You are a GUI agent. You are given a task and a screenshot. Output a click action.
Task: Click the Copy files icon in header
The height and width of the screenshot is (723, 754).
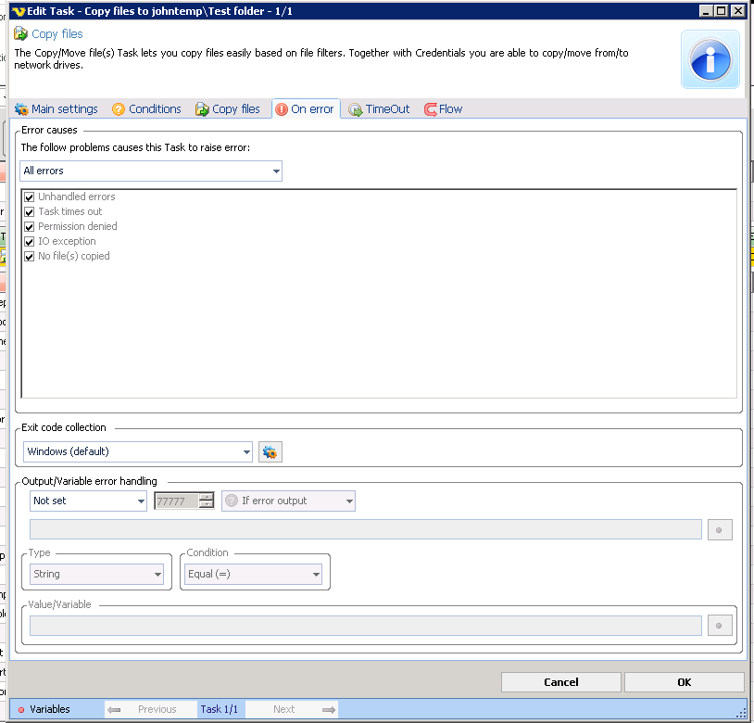coord(20,34)
